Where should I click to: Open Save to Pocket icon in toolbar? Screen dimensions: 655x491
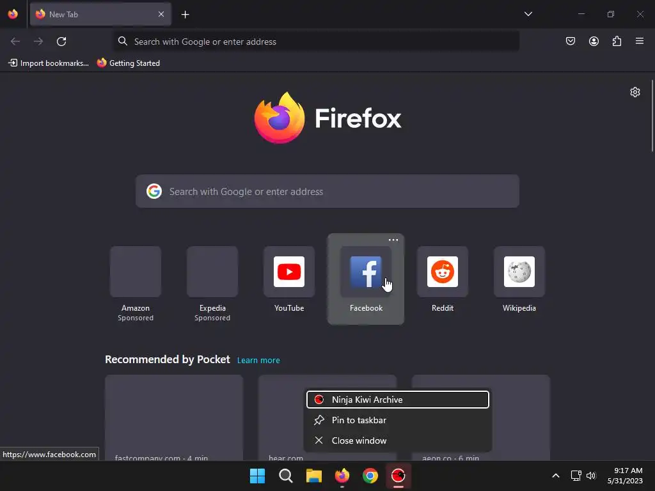pyautogui.click(x=570, y=41)
